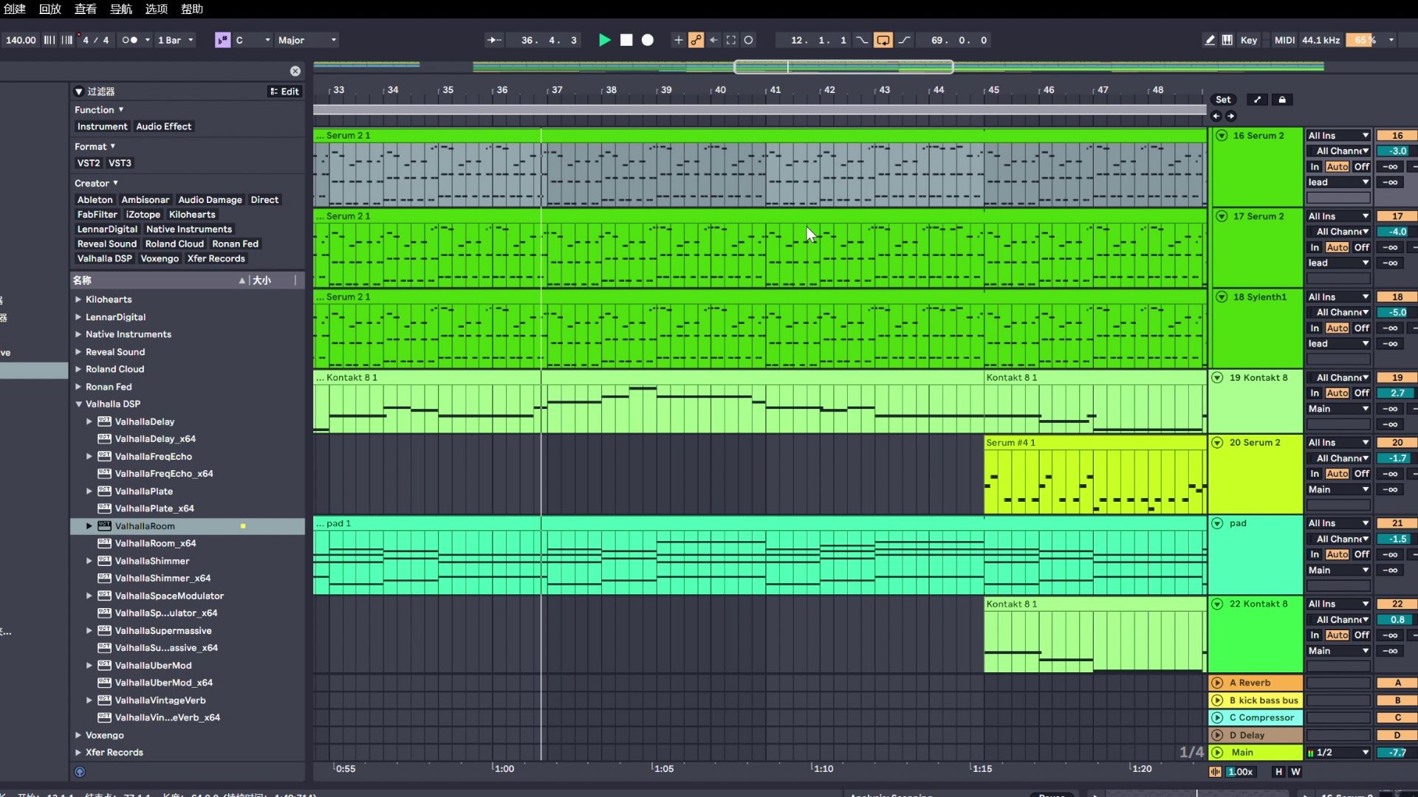This screenshot has height=797, width=1418.
Task: Toggle the Computer MIDI Keyboard icon
Action: point(1227,40)
